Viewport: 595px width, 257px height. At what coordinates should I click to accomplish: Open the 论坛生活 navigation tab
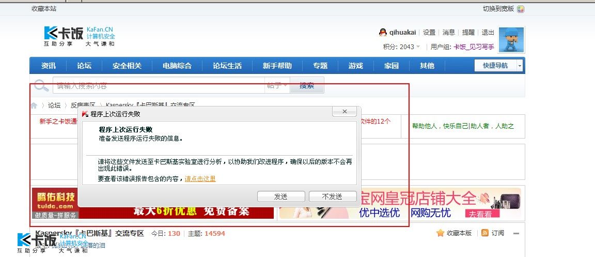pyautogui.click(x=227, y=66)
